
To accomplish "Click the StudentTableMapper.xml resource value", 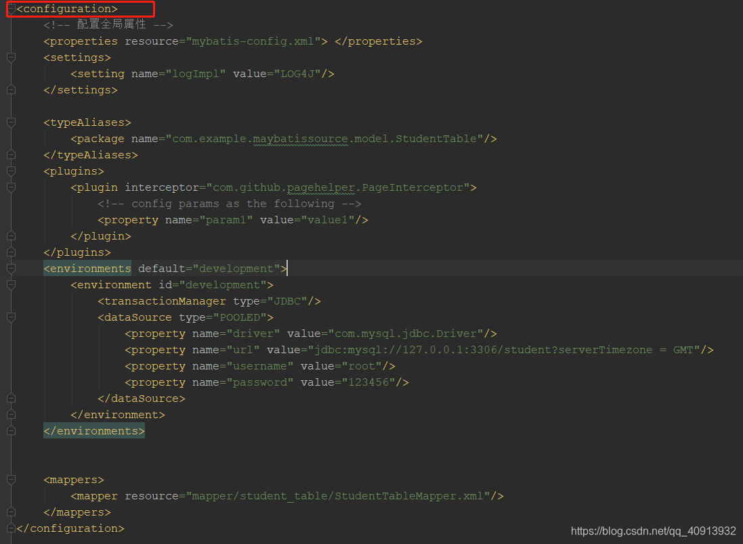I will coord(338,496).
